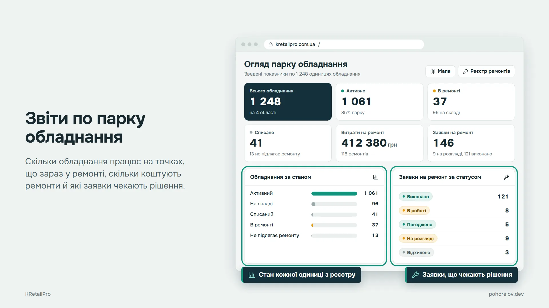
Task: Select the В роботі status badge
Action: click(x=414, y=210)
